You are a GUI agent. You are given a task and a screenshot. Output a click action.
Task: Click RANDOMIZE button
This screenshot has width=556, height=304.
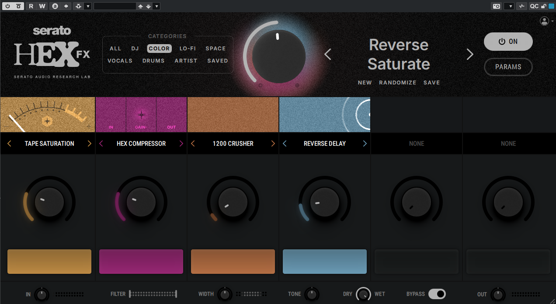(398, 83)
